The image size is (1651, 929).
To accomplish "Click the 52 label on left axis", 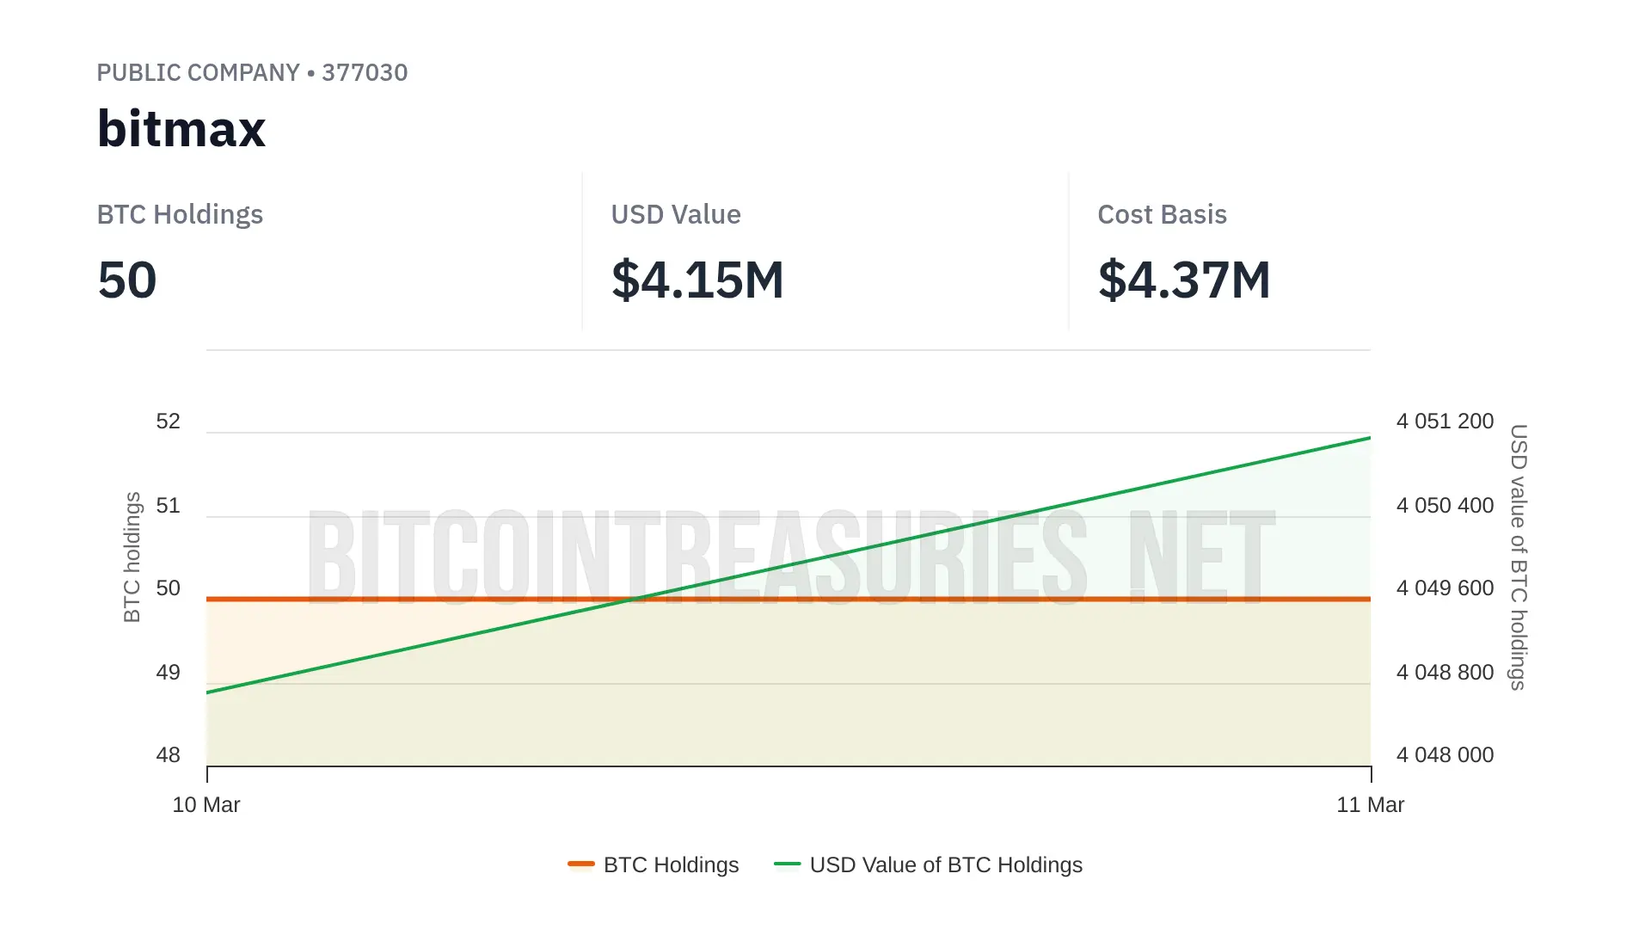I will tap(169, 421).
